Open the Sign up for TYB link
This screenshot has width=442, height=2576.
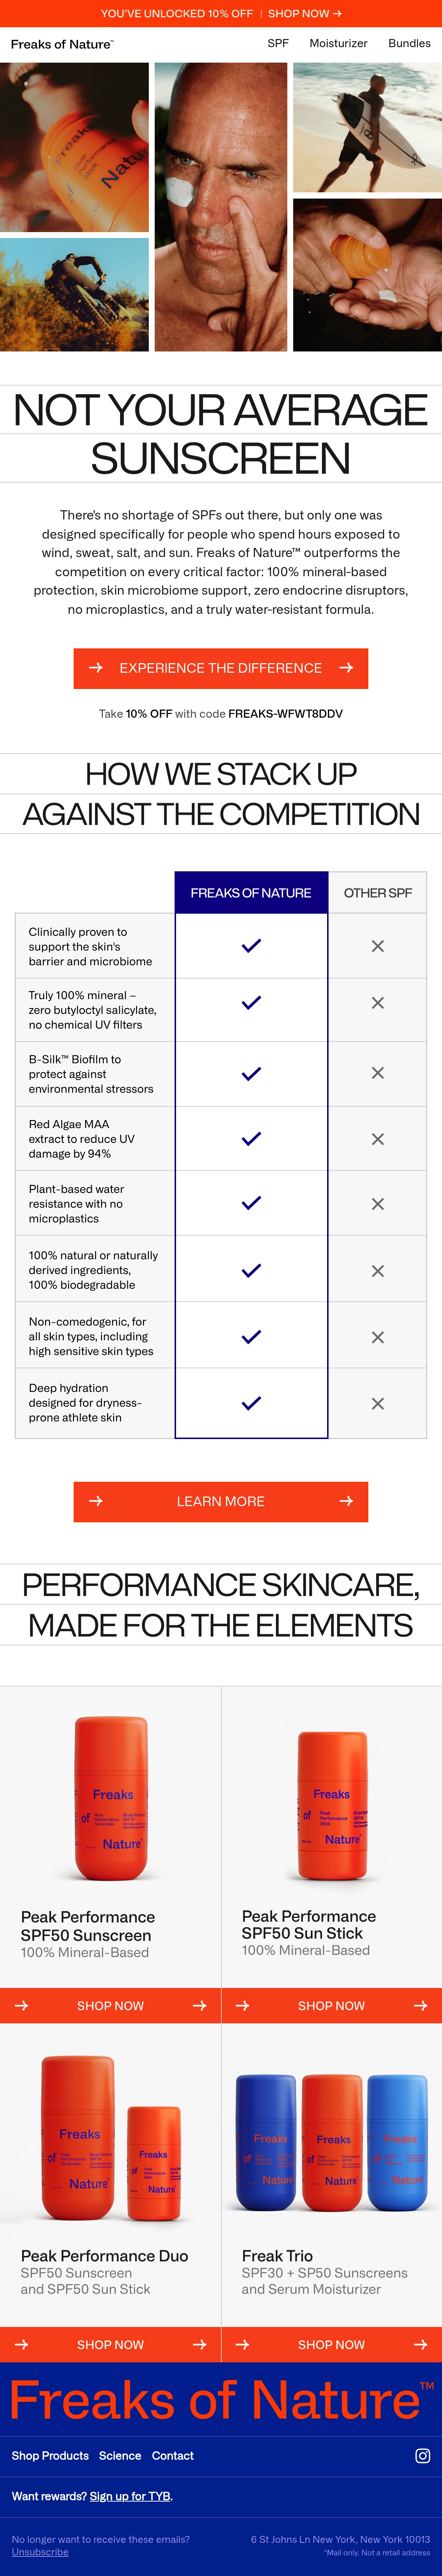(x=130, y=2495)
